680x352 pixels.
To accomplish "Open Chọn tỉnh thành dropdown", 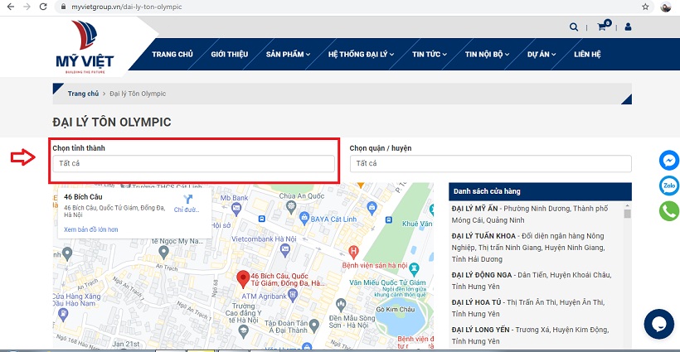I will (x=193, y=163).
